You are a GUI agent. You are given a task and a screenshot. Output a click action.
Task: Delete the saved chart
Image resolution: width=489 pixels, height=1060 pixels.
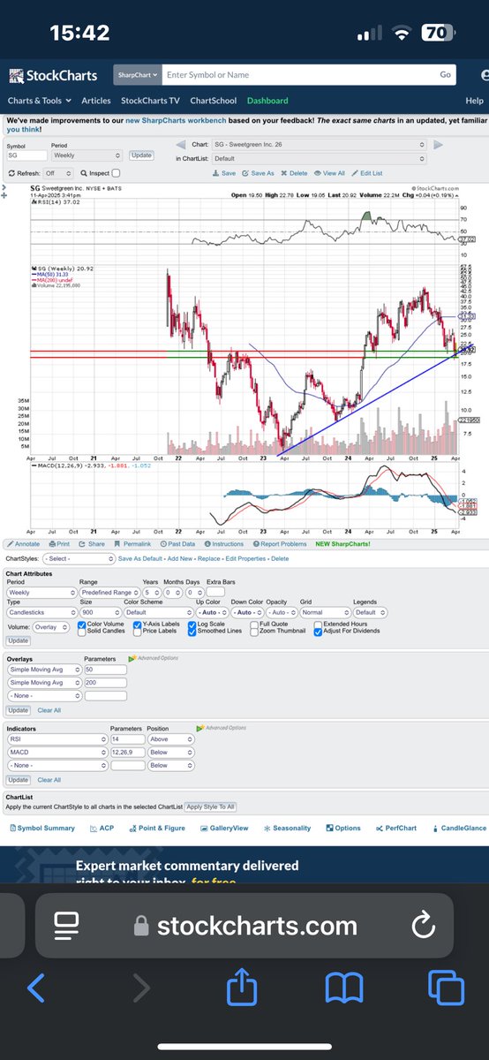tap(295, 173)
